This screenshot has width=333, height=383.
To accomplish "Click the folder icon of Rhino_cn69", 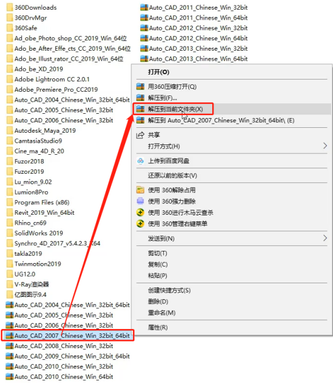I will 10,223.
